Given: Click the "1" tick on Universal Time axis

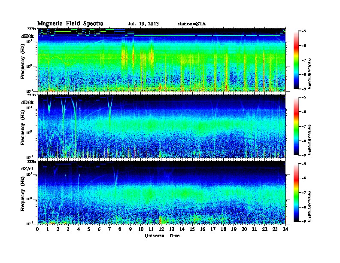Looking at the screenshot, I should click(x=48, y=229).
